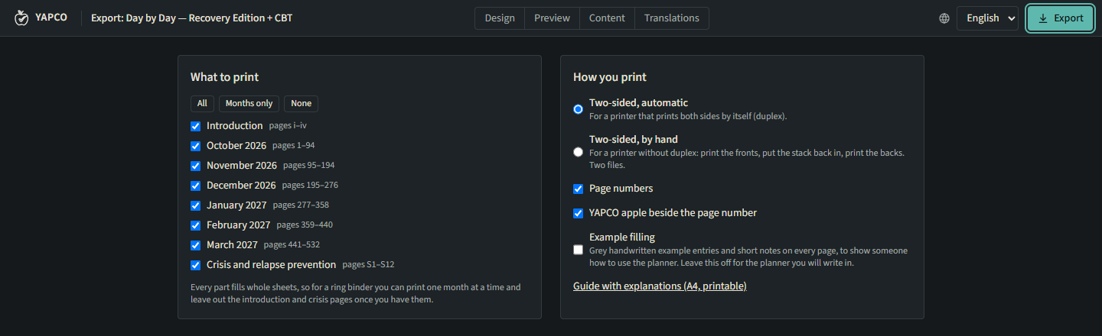Click the 'pages 277–358' text

pyautogui.click(x=301, y=205)
